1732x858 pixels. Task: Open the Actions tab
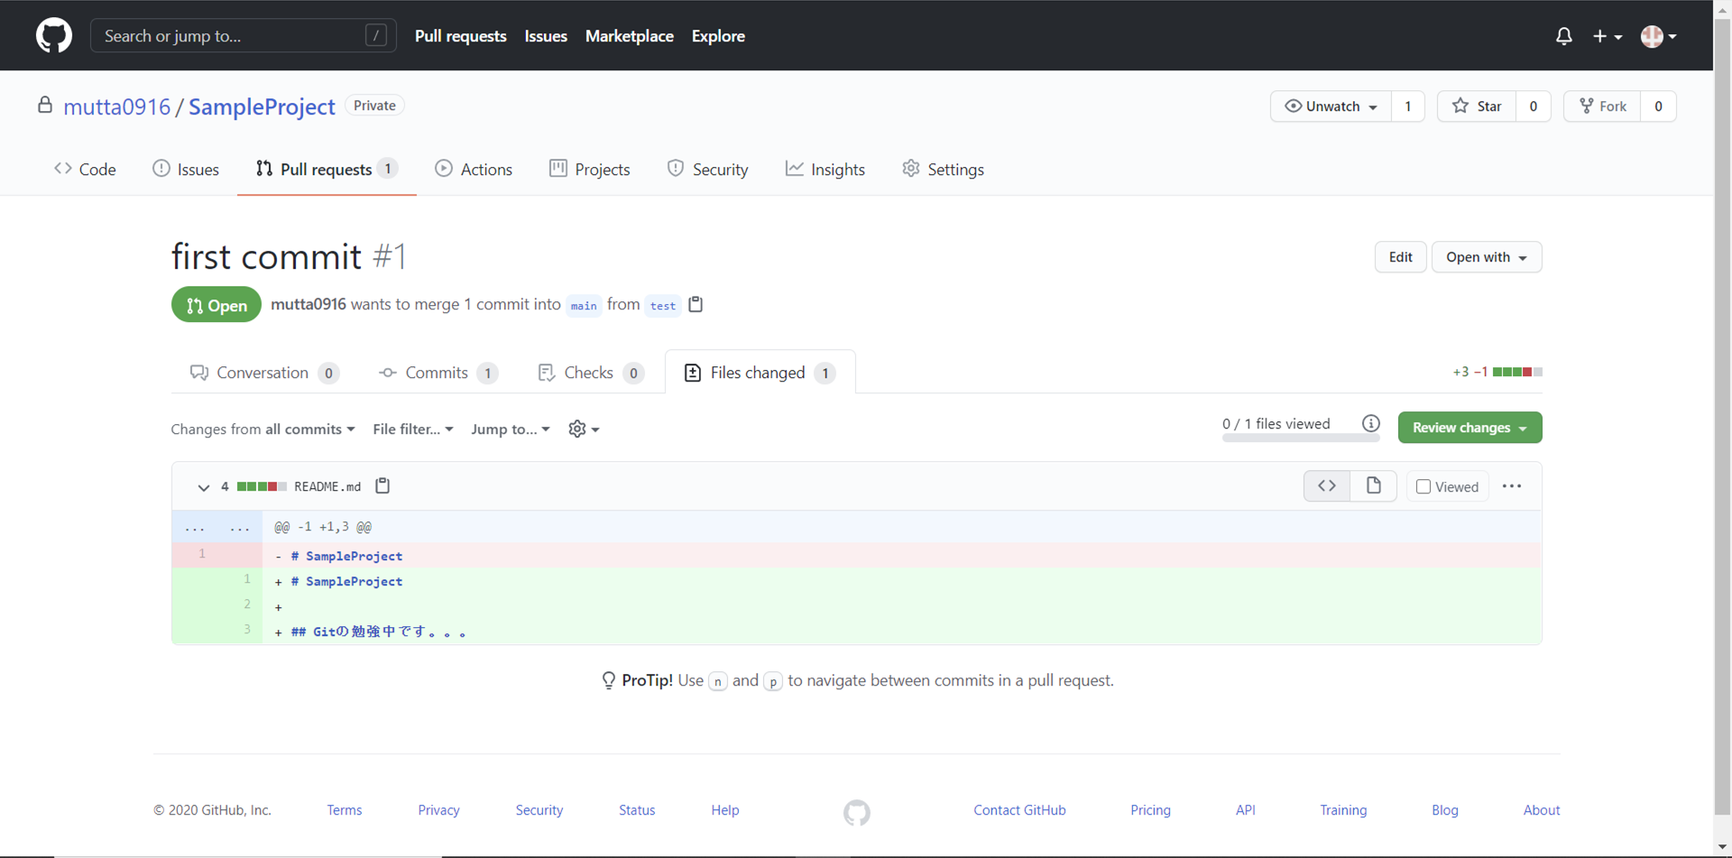point(474,170)
